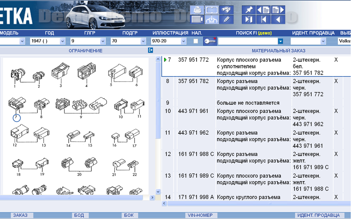
Task: Click the pushpin icon
Action: 248,10
